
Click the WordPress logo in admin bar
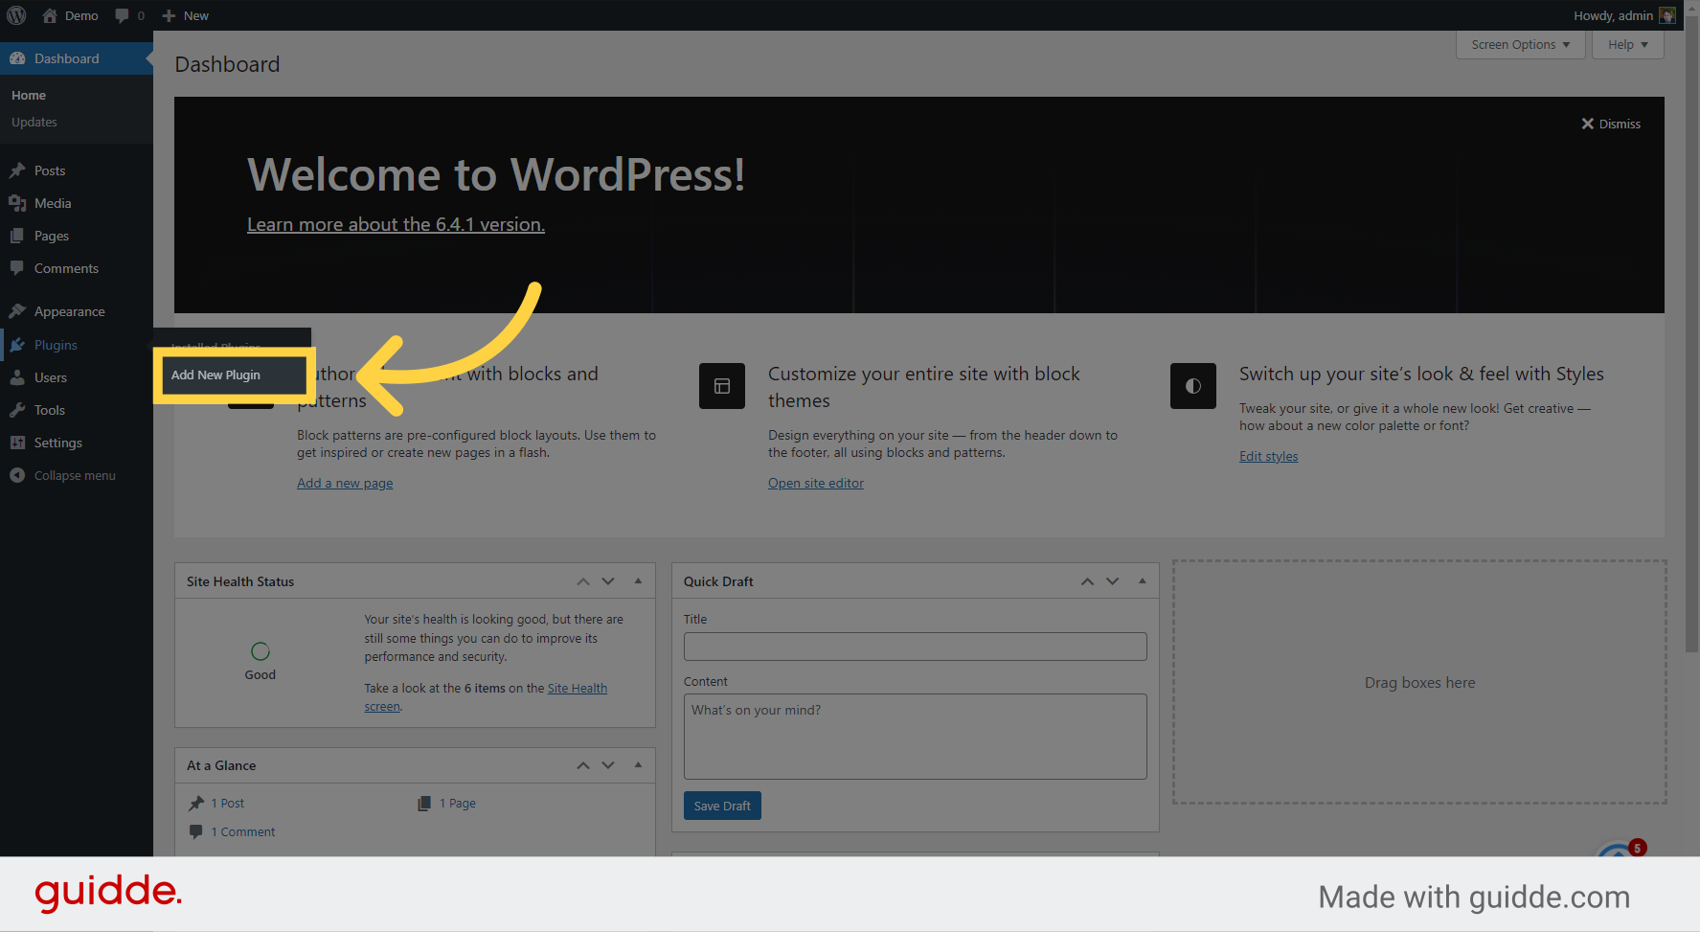point(15,15)
